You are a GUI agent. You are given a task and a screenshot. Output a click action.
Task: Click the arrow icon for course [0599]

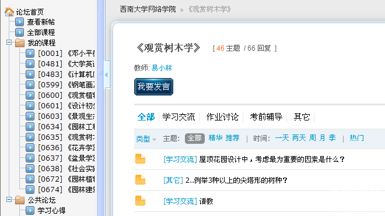click(30, 84)
